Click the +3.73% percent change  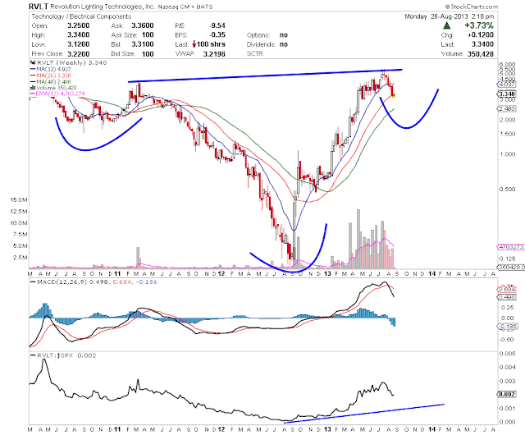click(x=479, y=25)
